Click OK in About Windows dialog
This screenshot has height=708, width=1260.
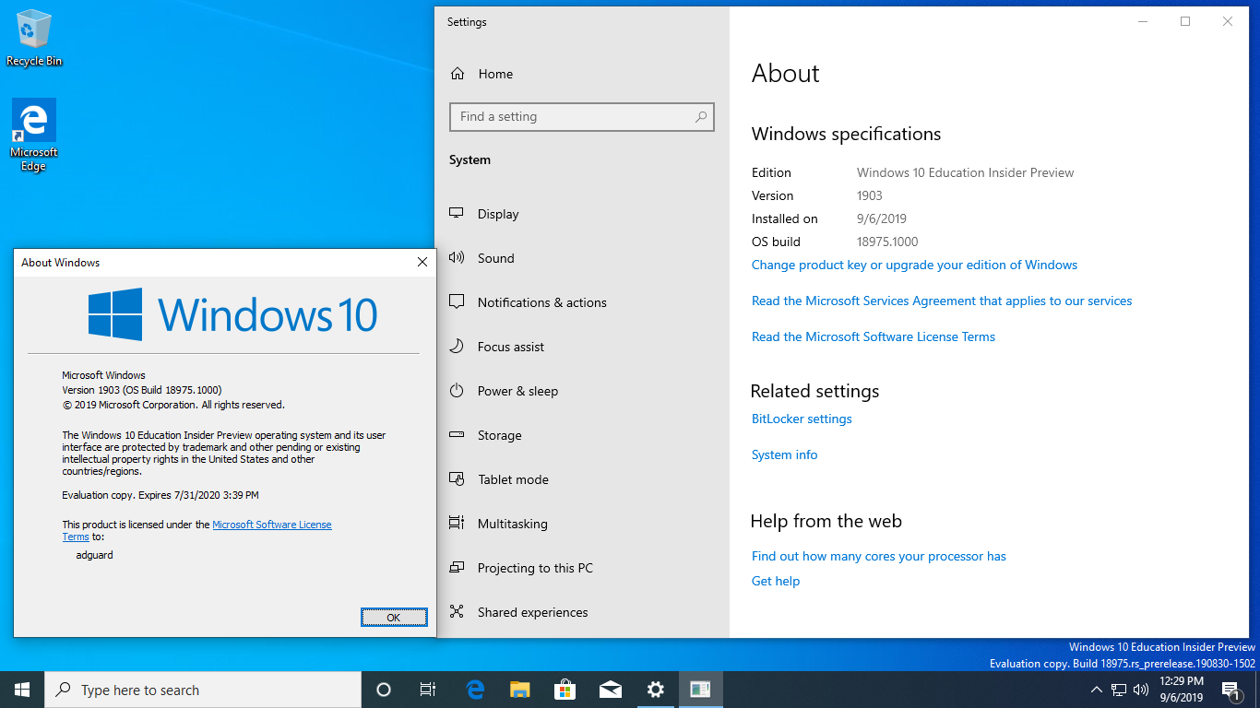click(x=394, y=618)
